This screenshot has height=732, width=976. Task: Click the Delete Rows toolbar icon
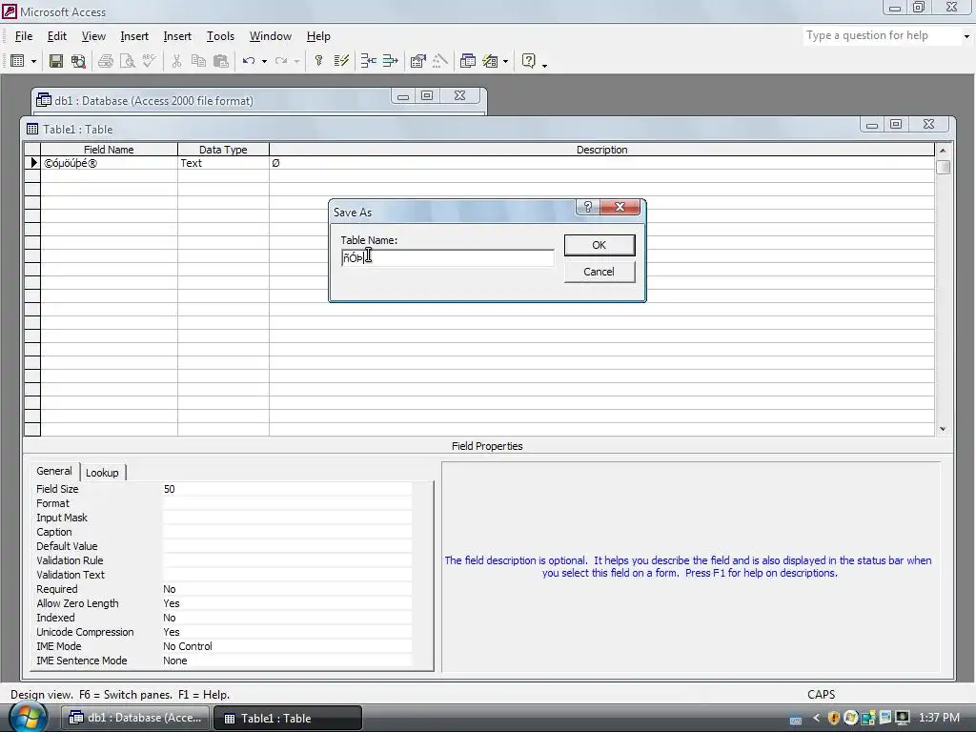click(390, 61)
